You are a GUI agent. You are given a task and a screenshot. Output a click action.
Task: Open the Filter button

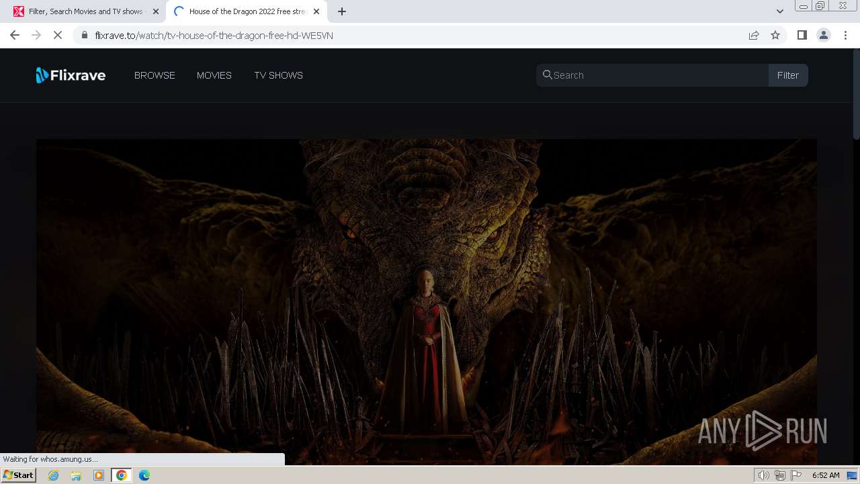[x=788, y=75]
